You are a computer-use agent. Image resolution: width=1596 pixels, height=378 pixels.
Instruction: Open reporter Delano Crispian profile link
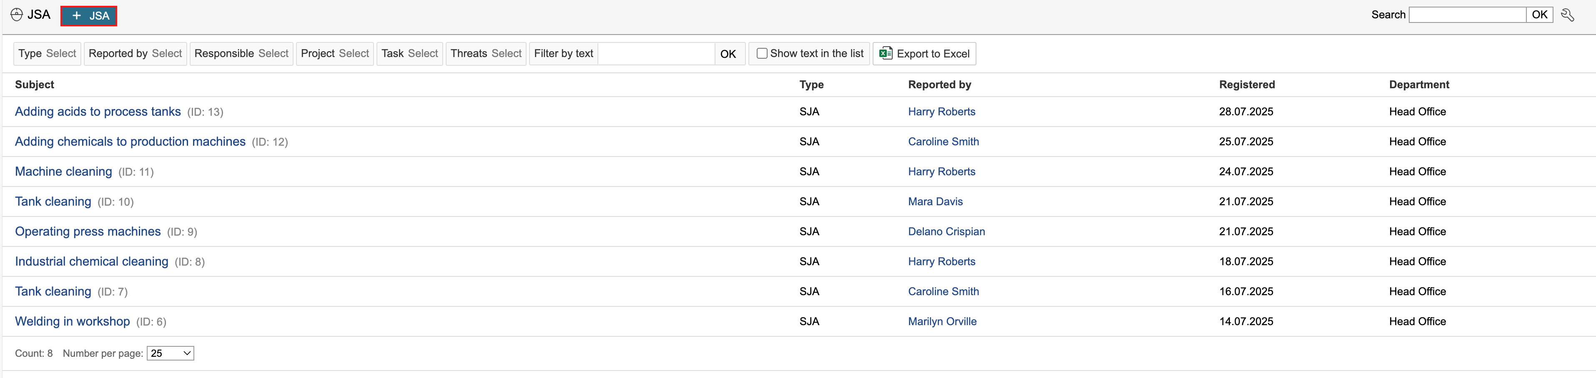click(x=946, y=231)
